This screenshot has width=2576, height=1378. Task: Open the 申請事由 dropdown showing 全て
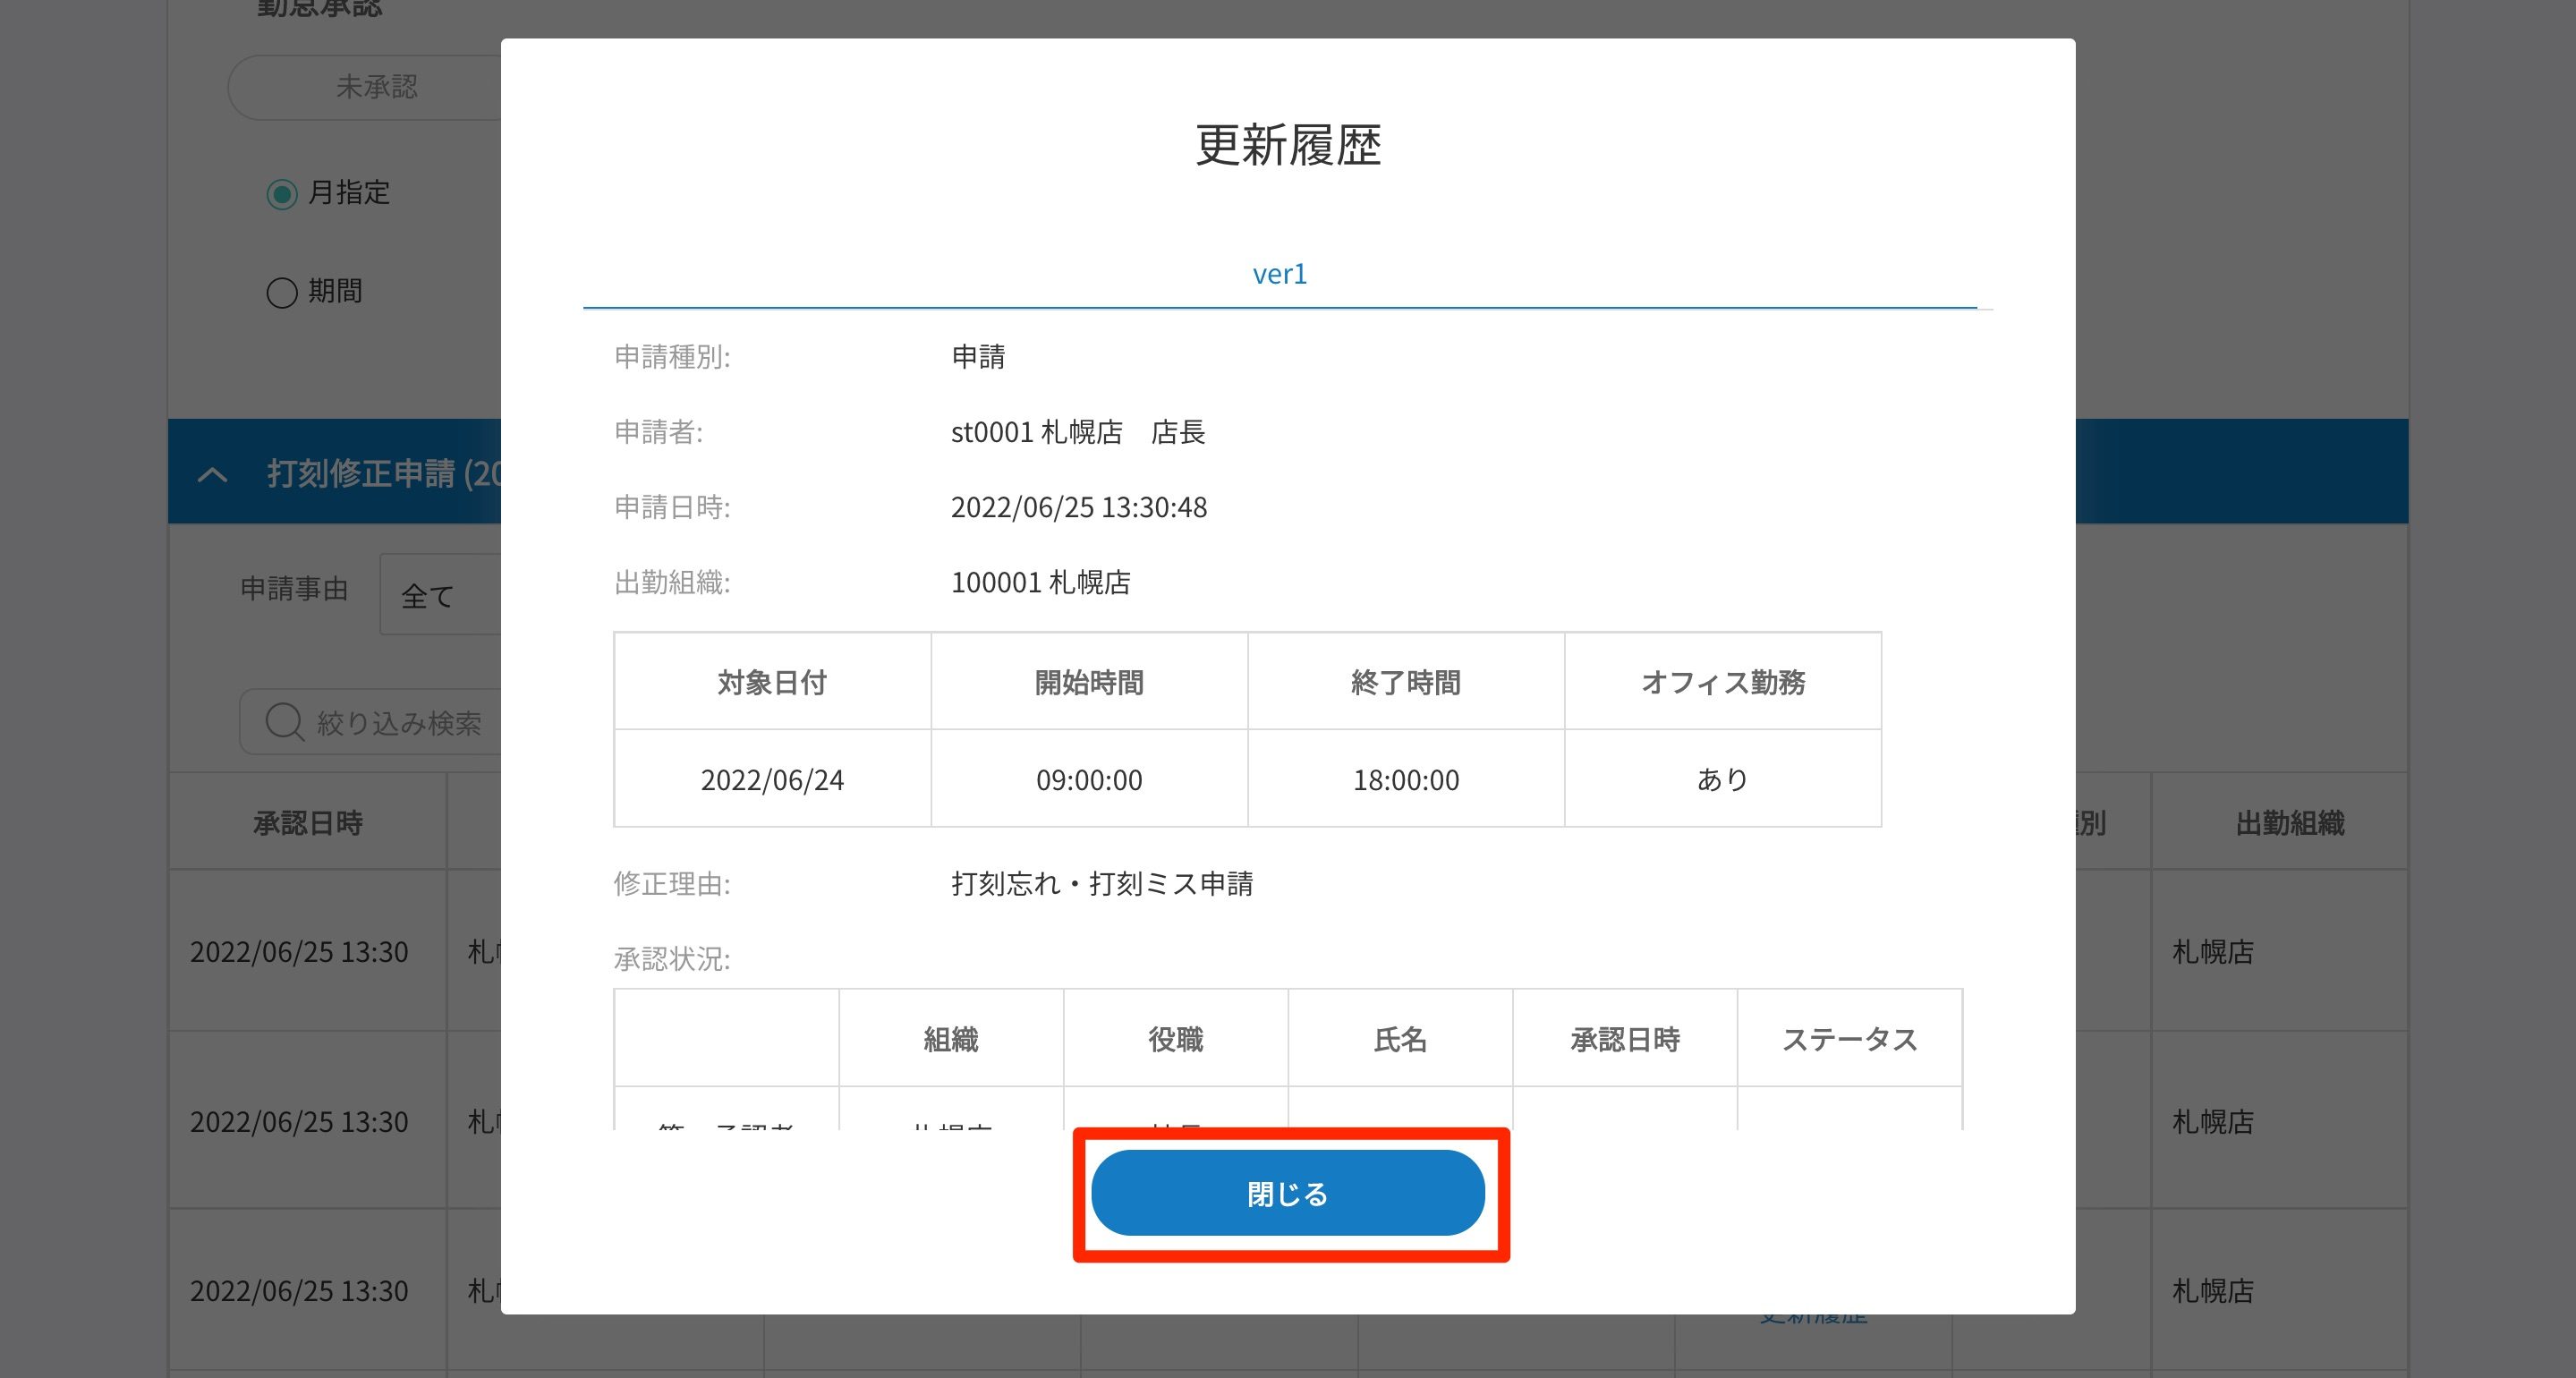click(440, 596)
